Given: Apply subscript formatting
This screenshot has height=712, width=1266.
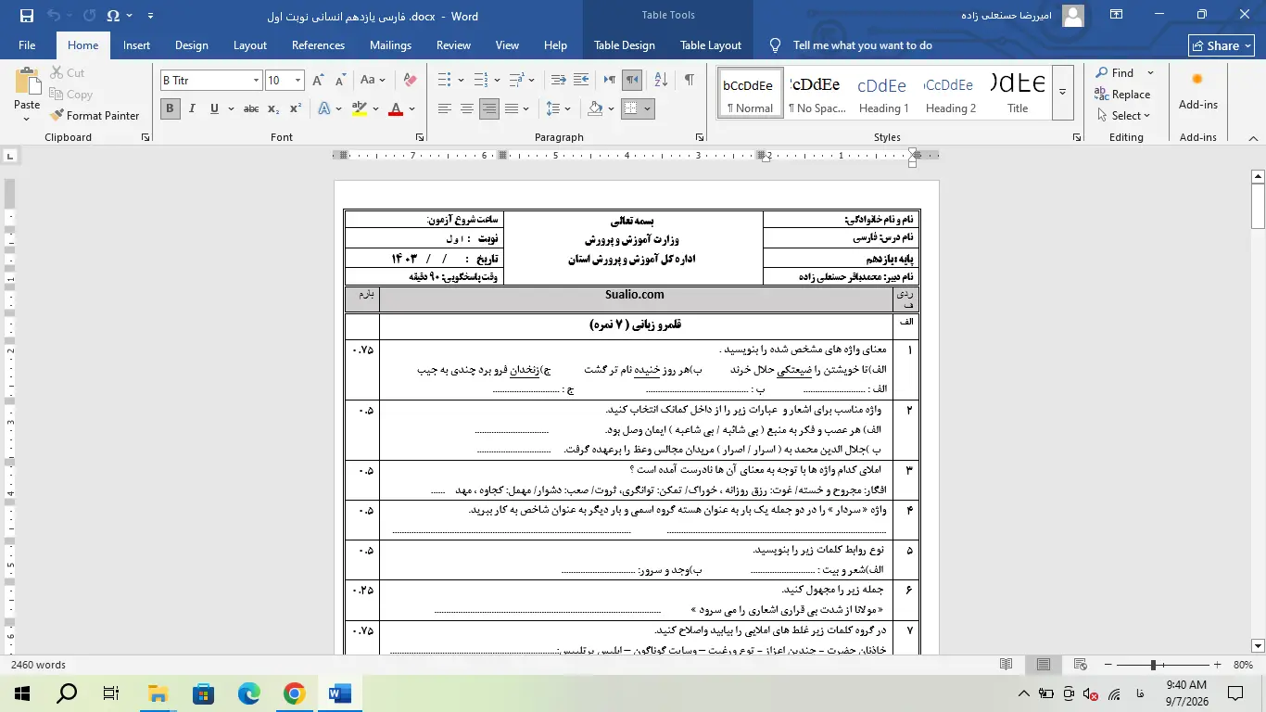Looking at the screenshot, I should point(273,108).
